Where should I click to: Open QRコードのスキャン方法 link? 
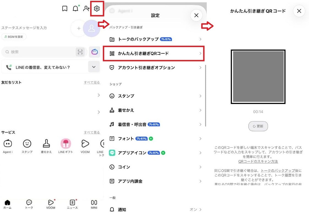(258, 162)
